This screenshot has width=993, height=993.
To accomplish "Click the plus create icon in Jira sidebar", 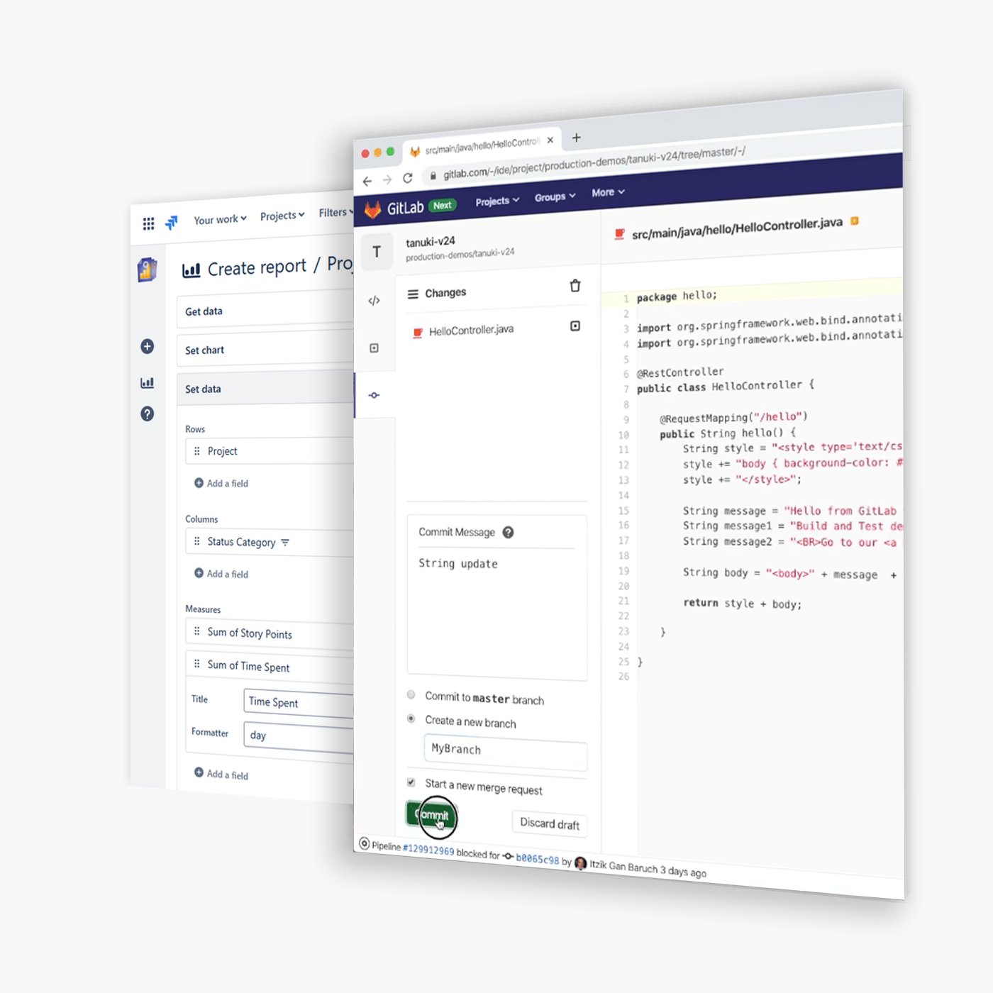I will point(148,346).
